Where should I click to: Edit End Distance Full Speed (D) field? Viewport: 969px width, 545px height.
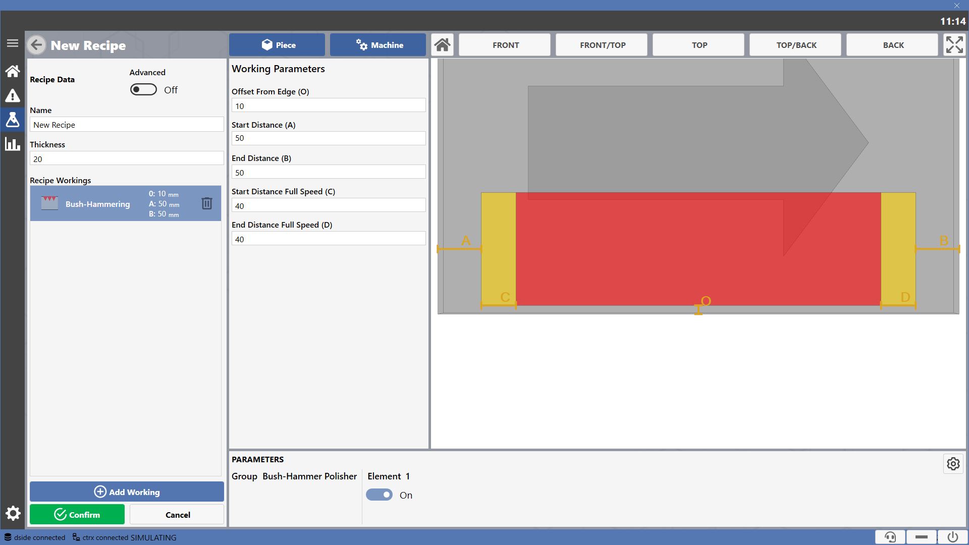pyautogui.click(x=329, y=239)
